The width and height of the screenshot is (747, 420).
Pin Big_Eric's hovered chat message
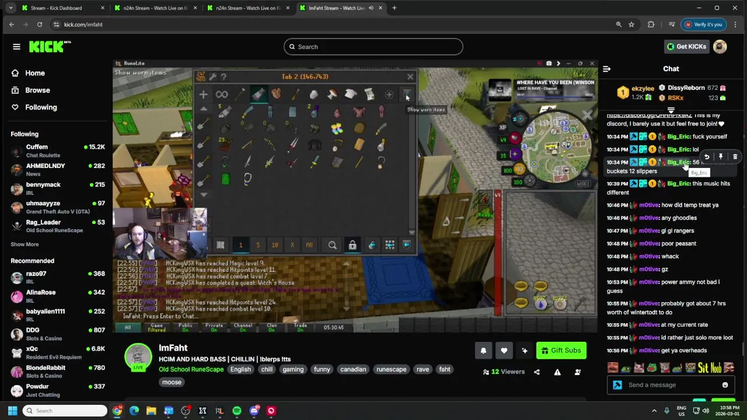tap(721, 156)
